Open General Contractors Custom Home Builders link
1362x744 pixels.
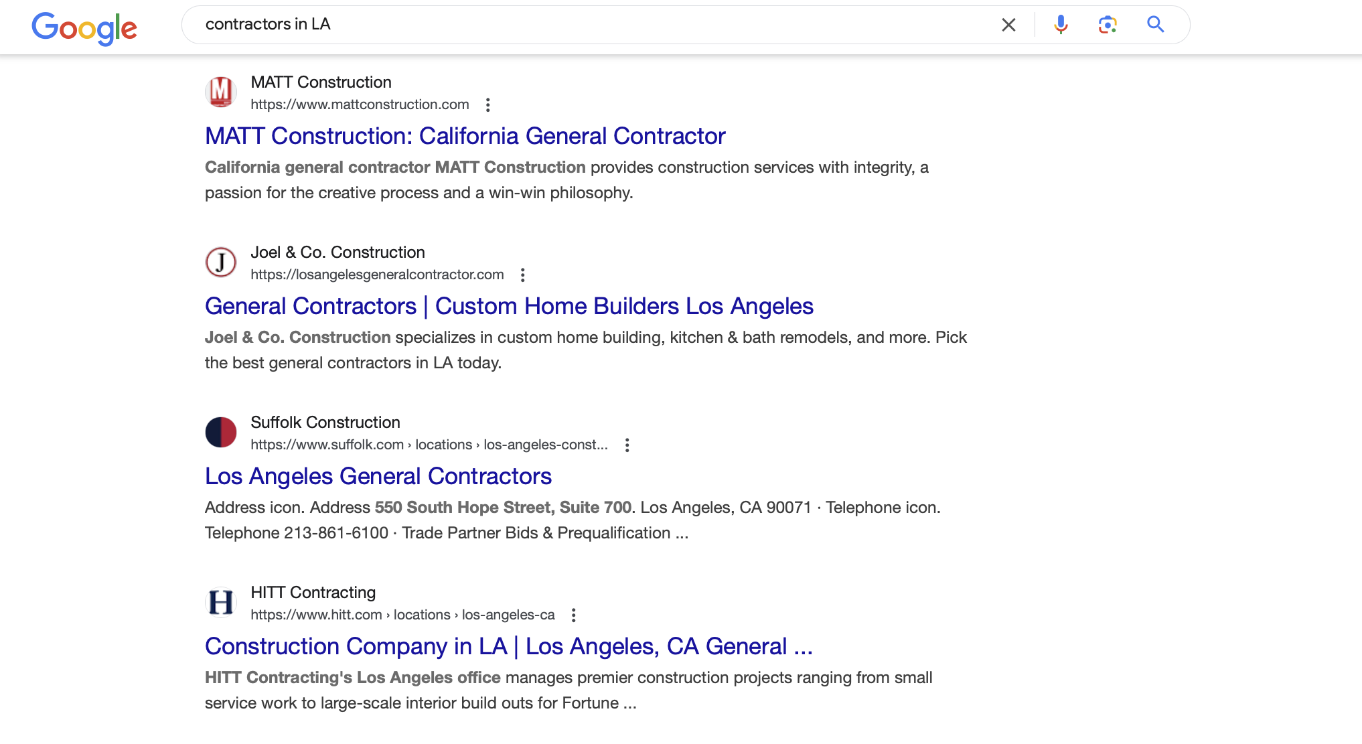509,306
